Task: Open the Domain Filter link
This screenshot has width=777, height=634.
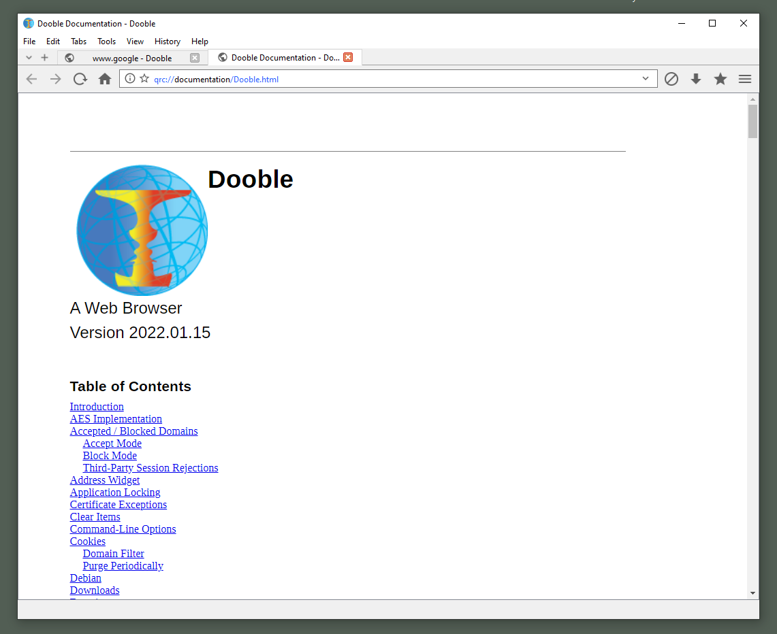Action: point(114,553)
